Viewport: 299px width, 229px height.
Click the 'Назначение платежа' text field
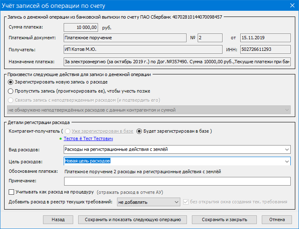pyautogui.click(x=177, y=62)
